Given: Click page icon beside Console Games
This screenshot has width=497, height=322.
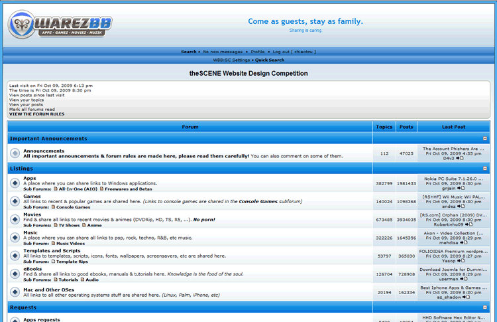Looking at the screenshot, I should (53, 206).
